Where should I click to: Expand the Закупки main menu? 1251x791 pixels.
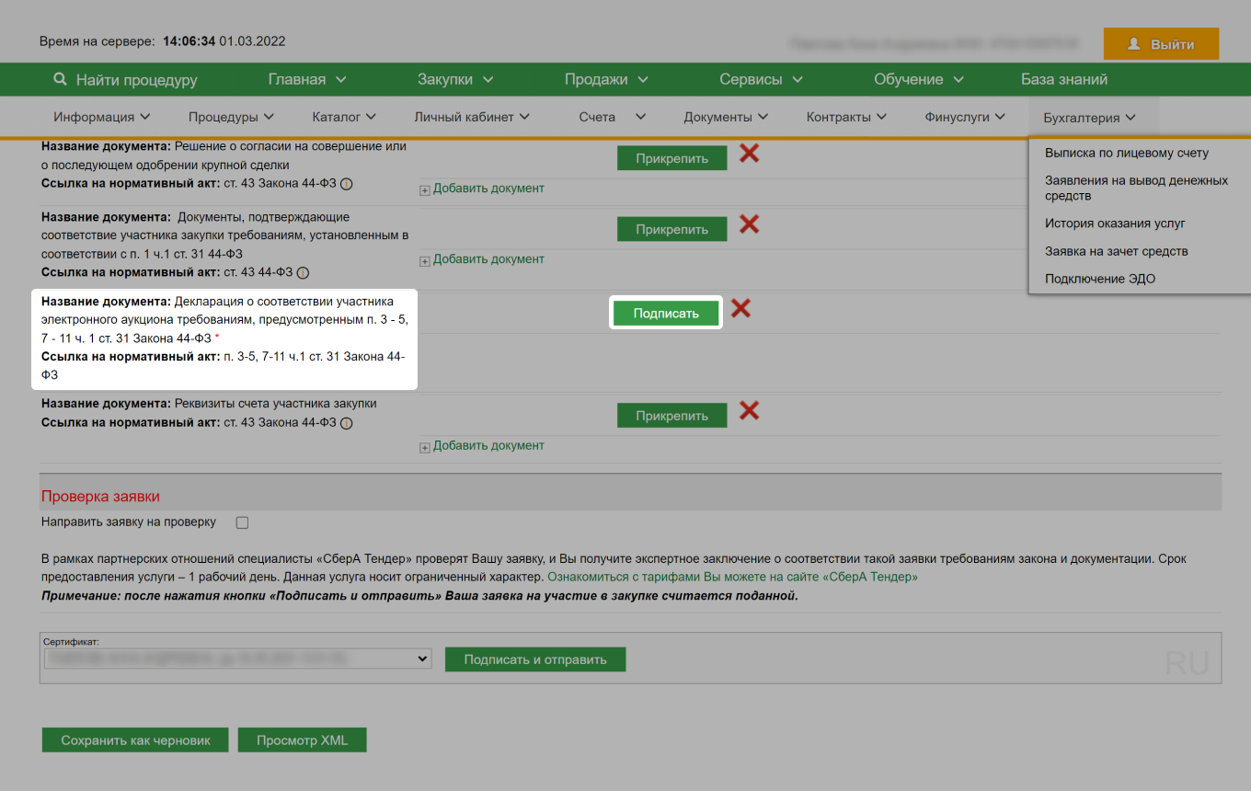pyautogui.click(x=455, y=80)
